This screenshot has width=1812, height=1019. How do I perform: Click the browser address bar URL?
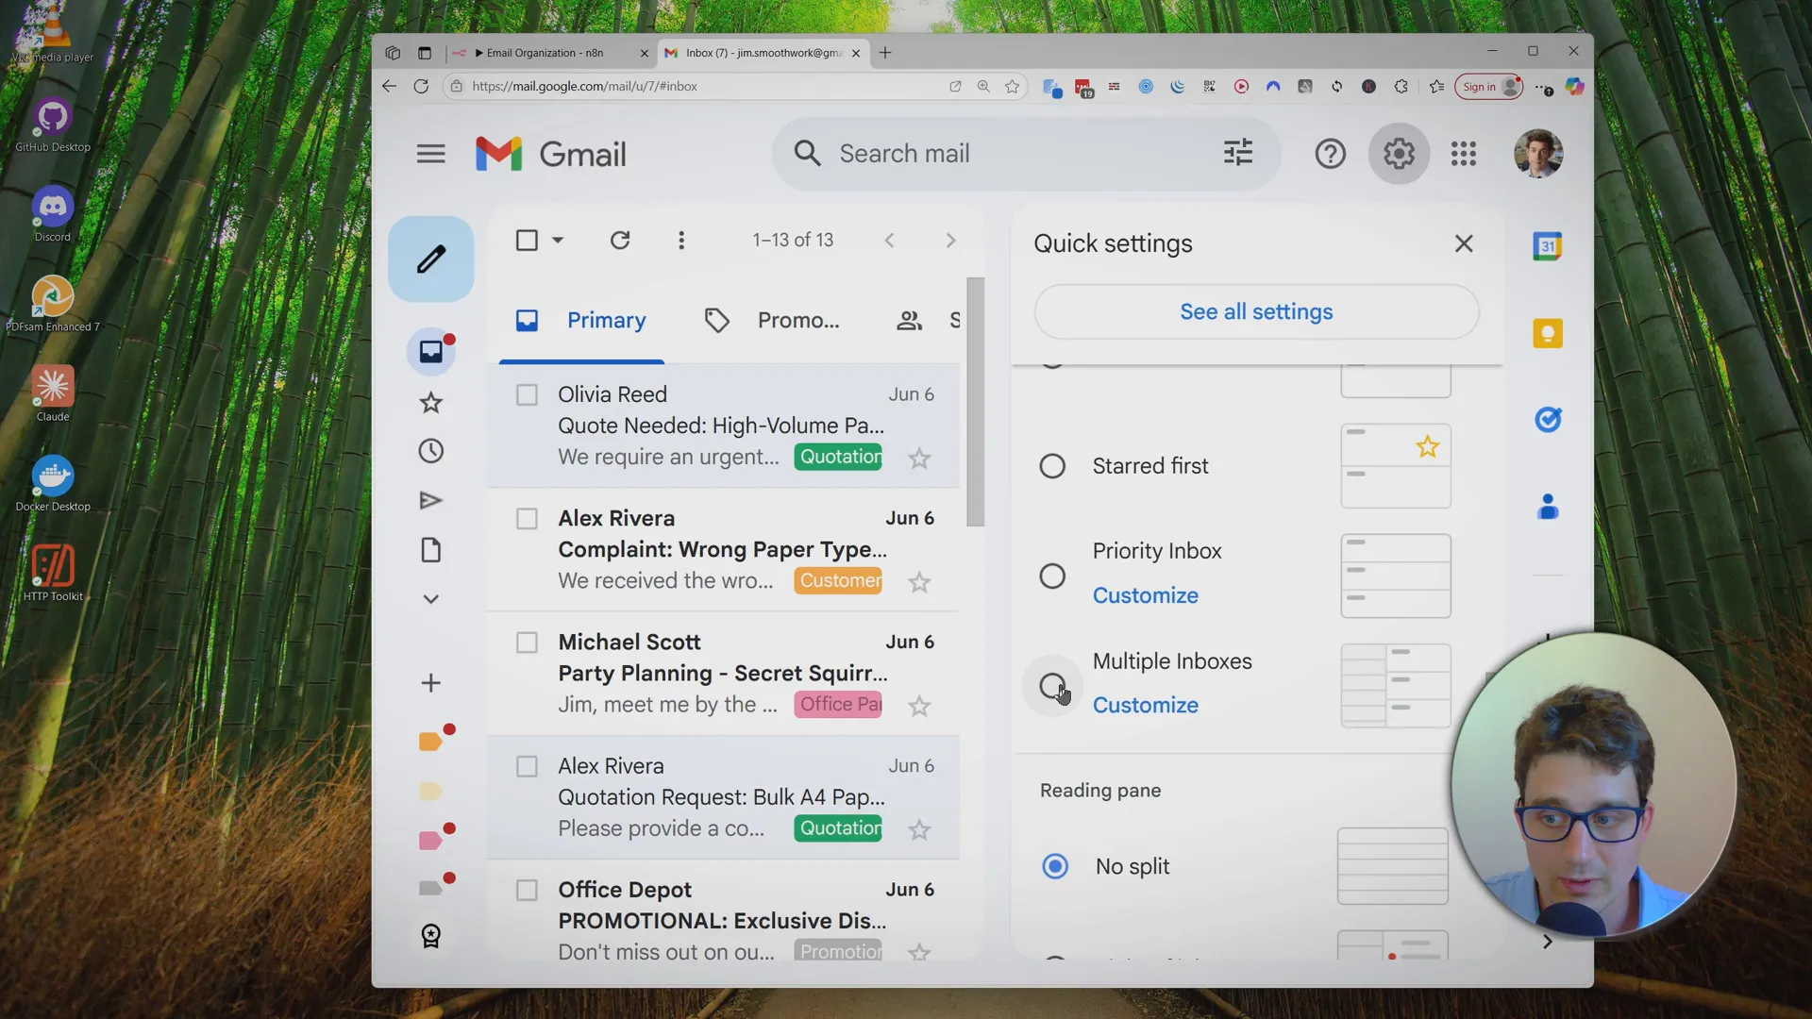tap(584, 86)
